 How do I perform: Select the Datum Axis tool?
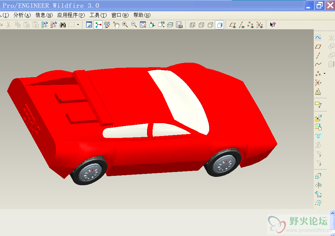pyautogui.click(x=318, y=56)
